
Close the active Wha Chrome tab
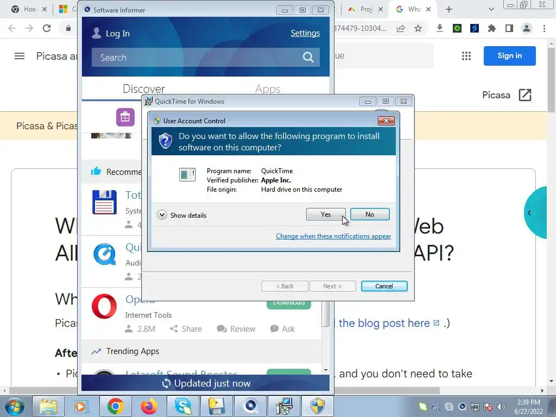click(428, 9)
